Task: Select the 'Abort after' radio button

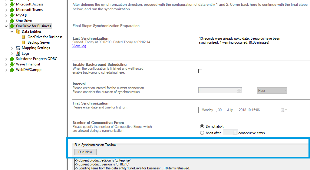Action: (202, 133)
